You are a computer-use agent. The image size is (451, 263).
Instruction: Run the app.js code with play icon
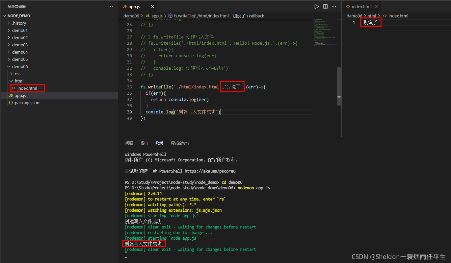pos(317,7)
